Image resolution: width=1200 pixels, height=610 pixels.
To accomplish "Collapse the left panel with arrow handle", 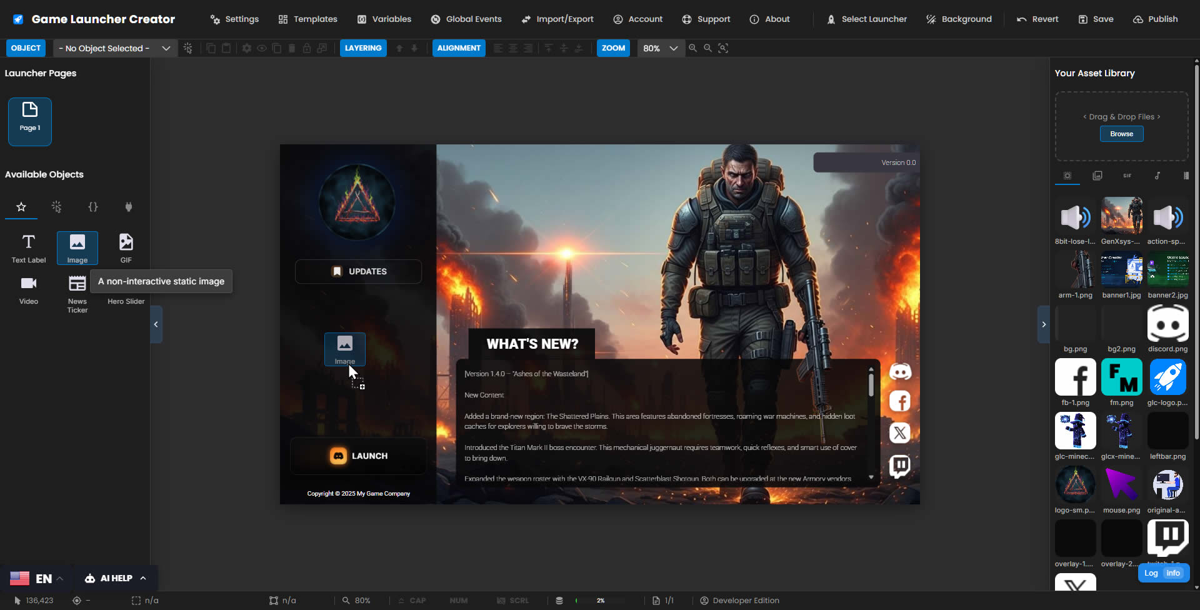I will [x=156, y=324].
